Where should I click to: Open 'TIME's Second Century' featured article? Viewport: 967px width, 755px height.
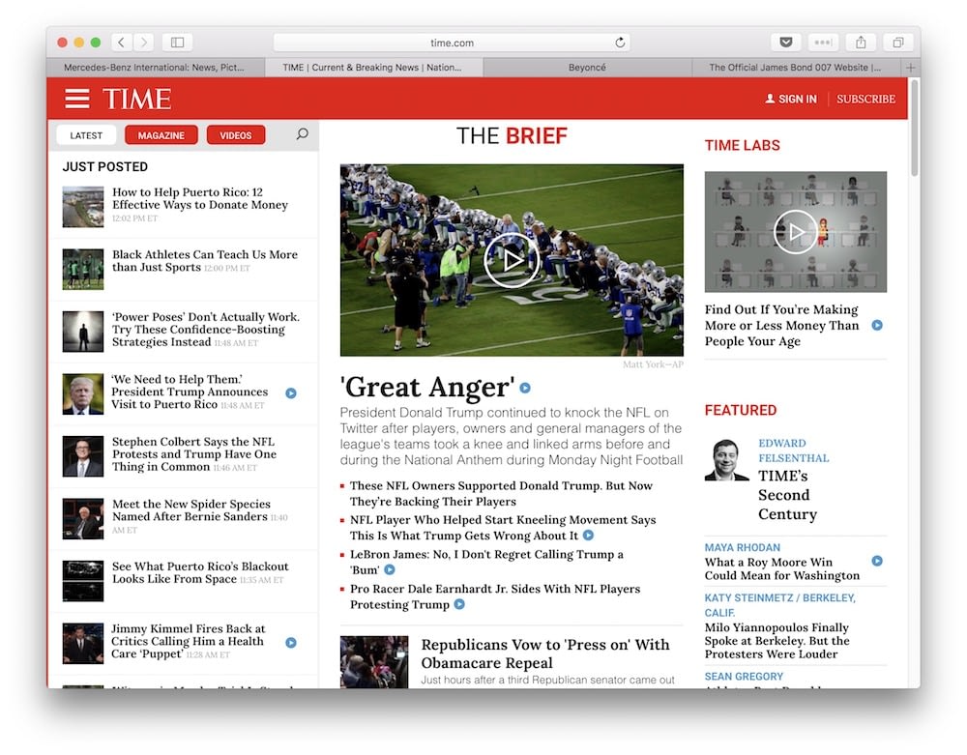pos(787,495)
